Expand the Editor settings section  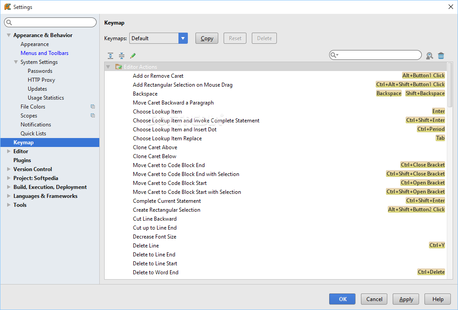pyautogui.click(x=9, y=151)
